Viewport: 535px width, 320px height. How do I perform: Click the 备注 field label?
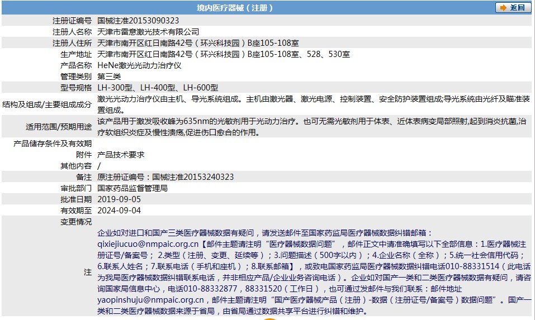(84, 177)
